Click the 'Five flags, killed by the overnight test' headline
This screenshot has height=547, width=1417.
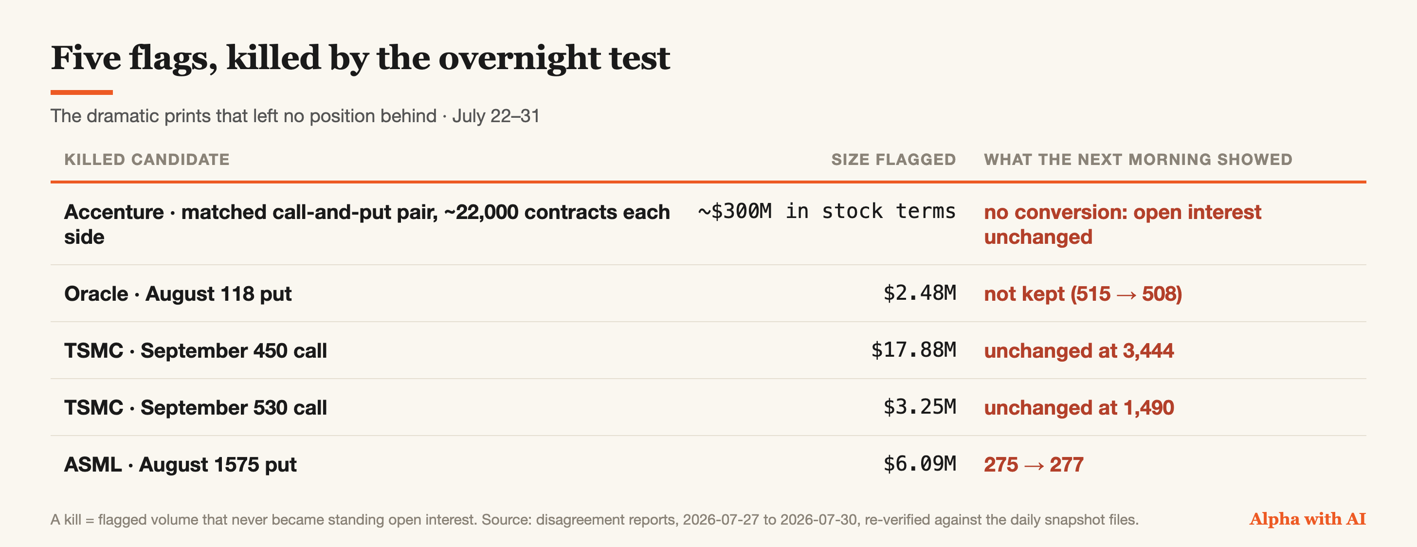(360, 58)
